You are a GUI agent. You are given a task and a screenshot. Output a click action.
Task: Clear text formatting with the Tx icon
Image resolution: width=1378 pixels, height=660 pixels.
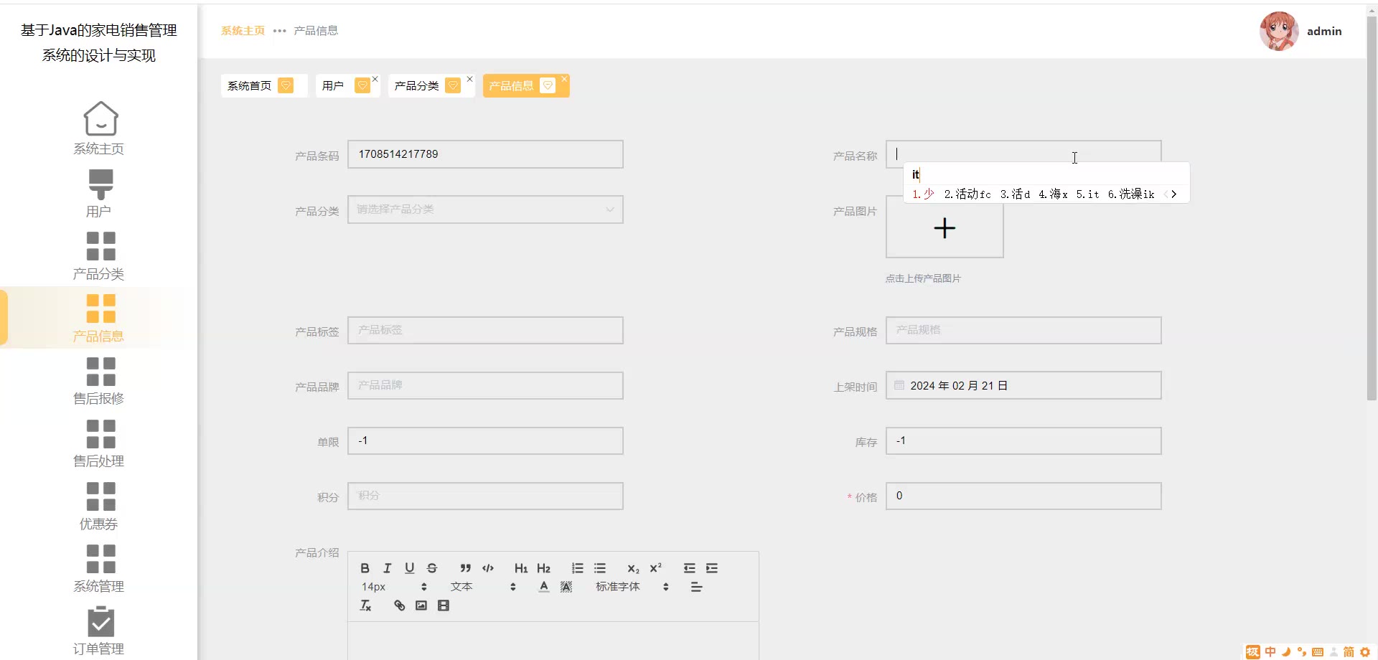pyautogui.click(x=365, y=605)
